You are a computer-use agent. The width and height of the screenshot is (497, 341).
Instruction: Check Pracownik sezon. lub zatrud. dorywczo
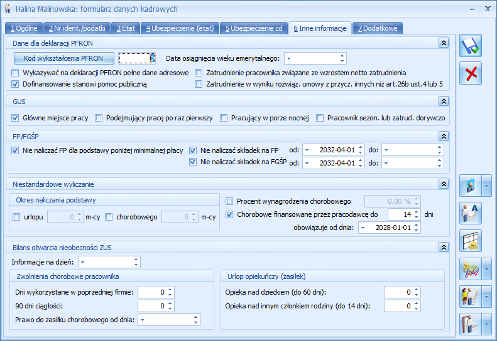[x=320, y=118]
